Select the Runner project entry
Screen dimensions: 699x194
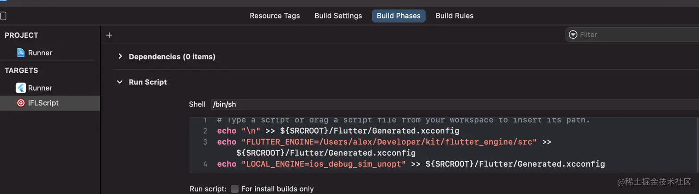(x=40, y=53)
